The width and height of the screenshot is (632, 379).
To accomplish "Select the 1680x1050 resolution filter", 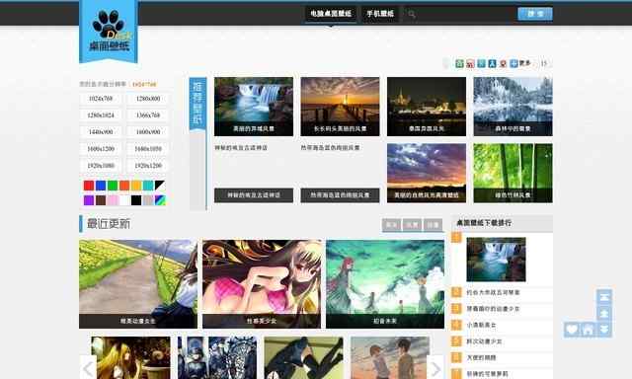I will tap(148, 149).
